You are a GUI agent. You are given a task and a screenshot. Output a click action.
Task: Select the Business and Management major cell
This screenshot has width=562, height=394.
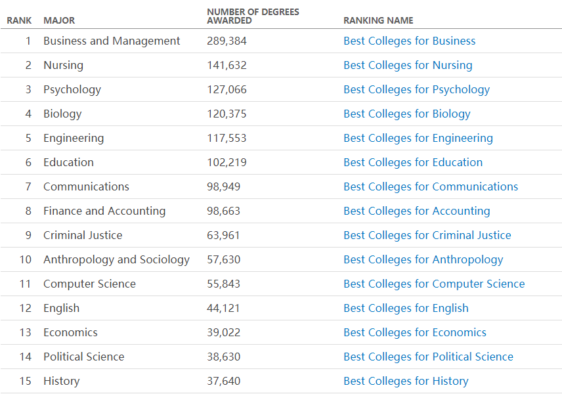tap(112, 41)
